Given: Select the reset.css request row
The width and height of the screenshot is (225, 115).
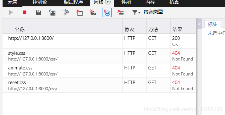Looking at the screenshot, I should [x=99, y=85].
